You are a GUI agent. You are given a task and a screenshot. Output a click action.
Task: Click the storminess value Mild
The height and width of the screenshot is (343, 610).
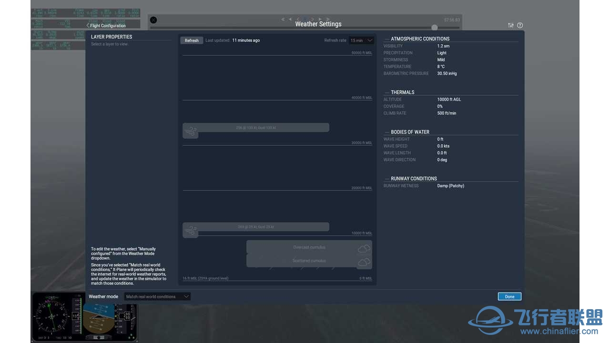[441, 60]
